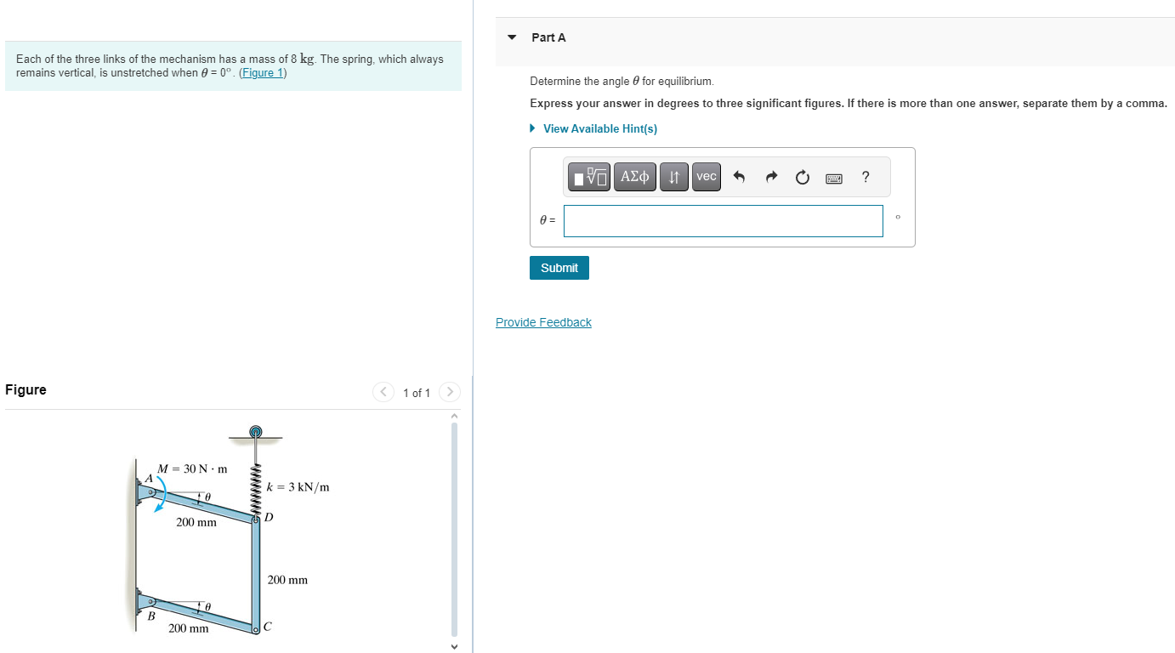Click the 'k = 3 kN/m' spring label
The height and width of the screenshot is (653, 1175).
coord(298,487)
